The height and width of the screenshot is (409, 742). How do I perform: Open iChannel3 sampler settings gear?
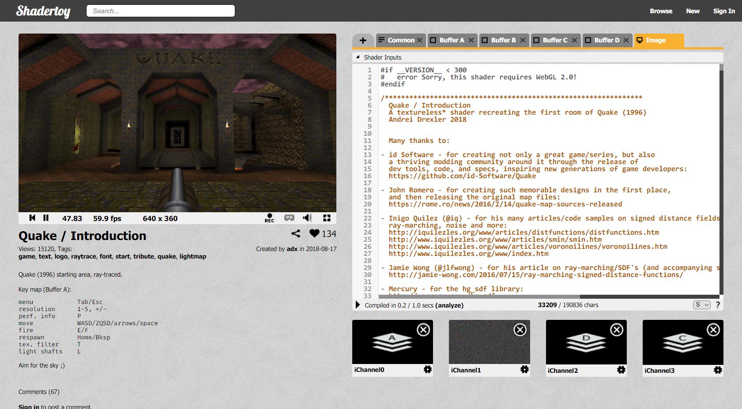tap(718, 370)
